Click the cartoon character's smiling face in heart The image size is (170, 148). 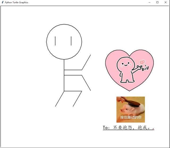pyautogui.click(x=125, y=64)
